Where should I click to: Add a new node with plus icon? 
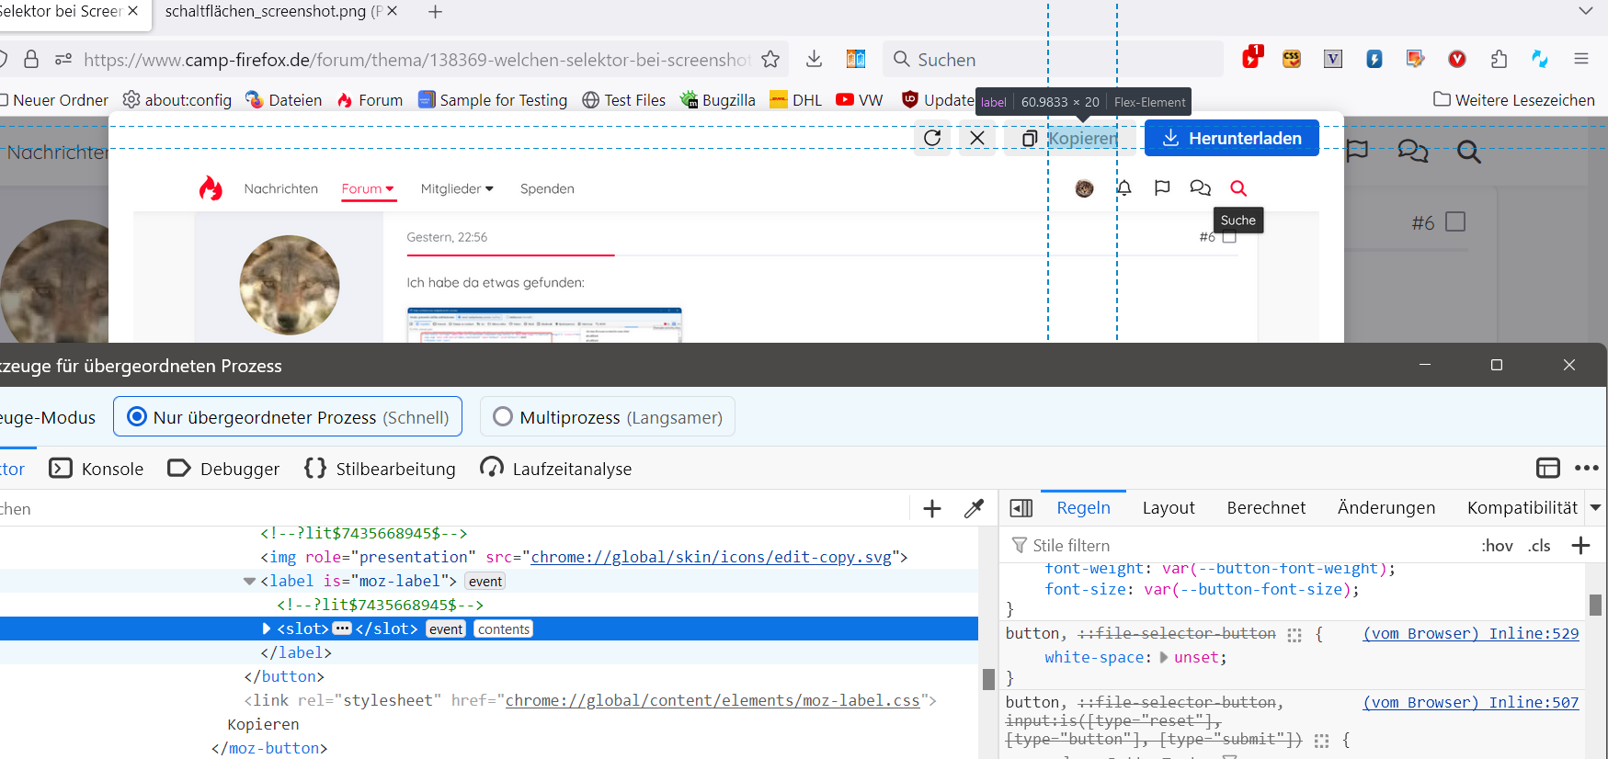point(931,508)
